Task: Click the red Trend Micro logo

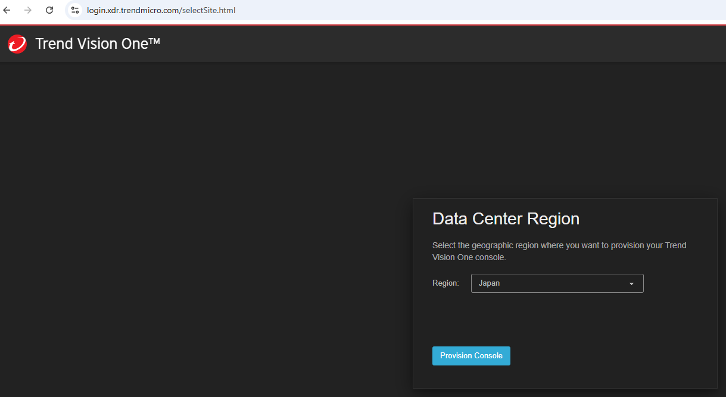Action: [17, 44]
